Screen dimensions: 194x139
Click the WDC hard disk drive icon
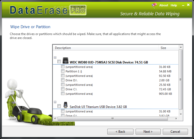click(x=66, y=61)
